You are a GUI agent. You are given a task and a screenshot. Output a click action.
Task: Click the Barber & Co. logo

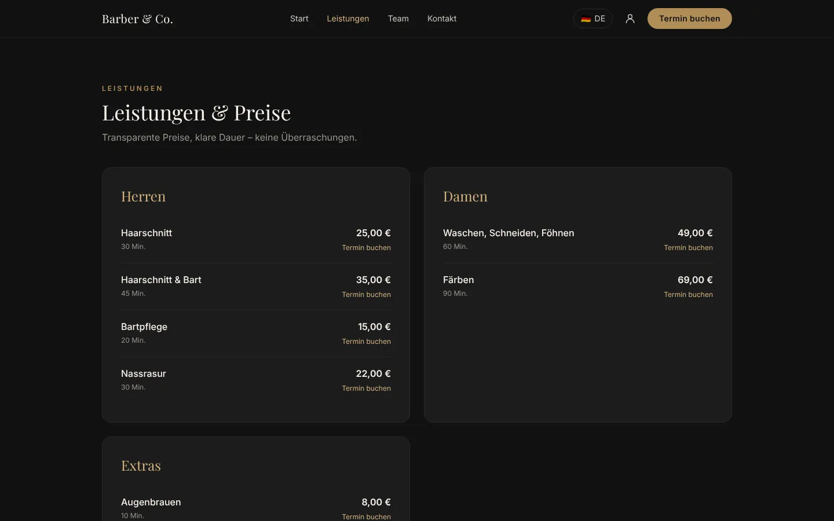[x=137, y=19]
